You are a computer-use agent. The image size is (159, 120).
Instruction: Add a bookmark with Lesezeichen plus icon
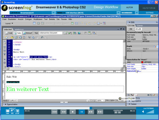pos(116,112)
